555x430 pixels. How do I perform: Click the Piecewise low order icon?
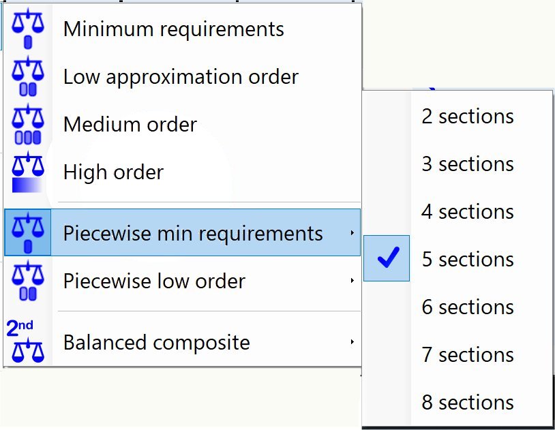28,281
